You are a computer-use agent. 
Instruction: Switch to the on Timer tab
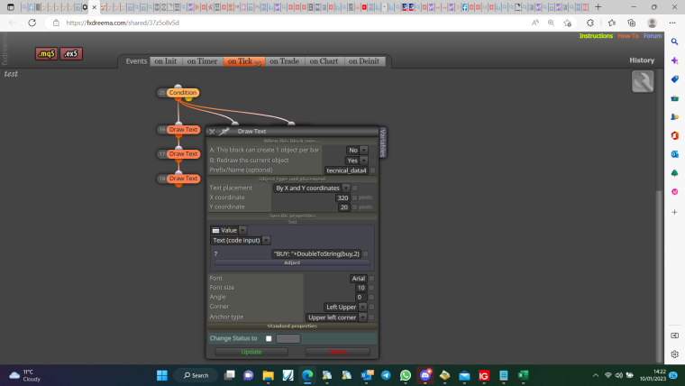[x=202, y=61]
